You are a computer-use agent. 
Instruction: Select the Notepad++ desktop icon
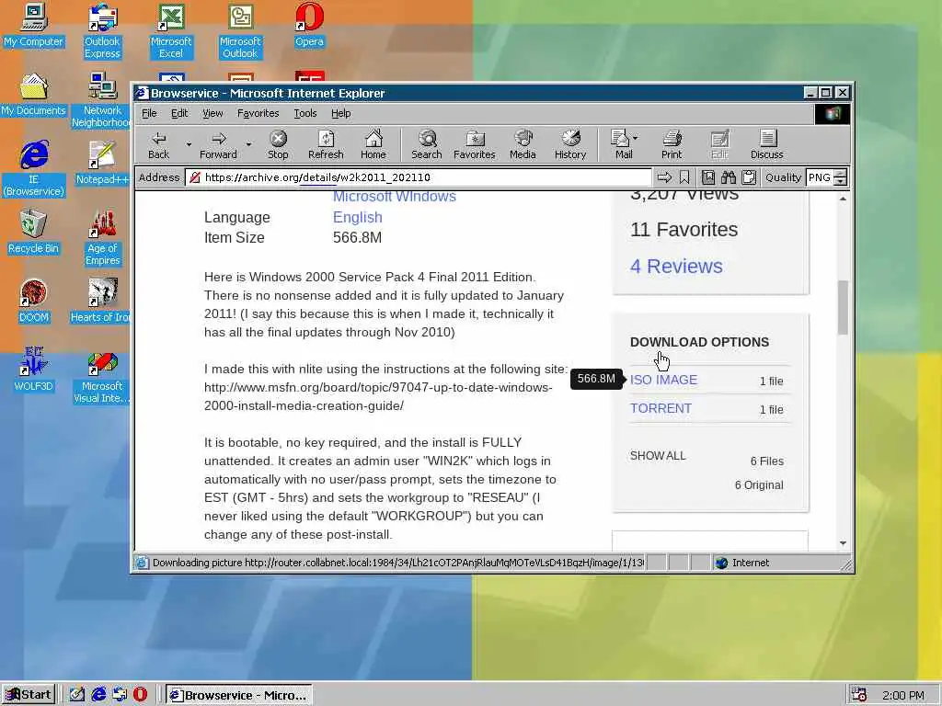(x=102, y=164)
